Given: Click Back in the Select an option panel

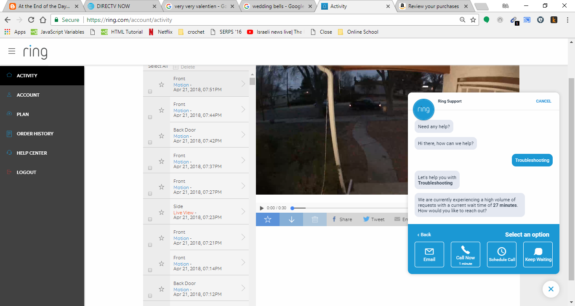Looking at the screenshot, I should pyautogui.click(x=424, y=234).
